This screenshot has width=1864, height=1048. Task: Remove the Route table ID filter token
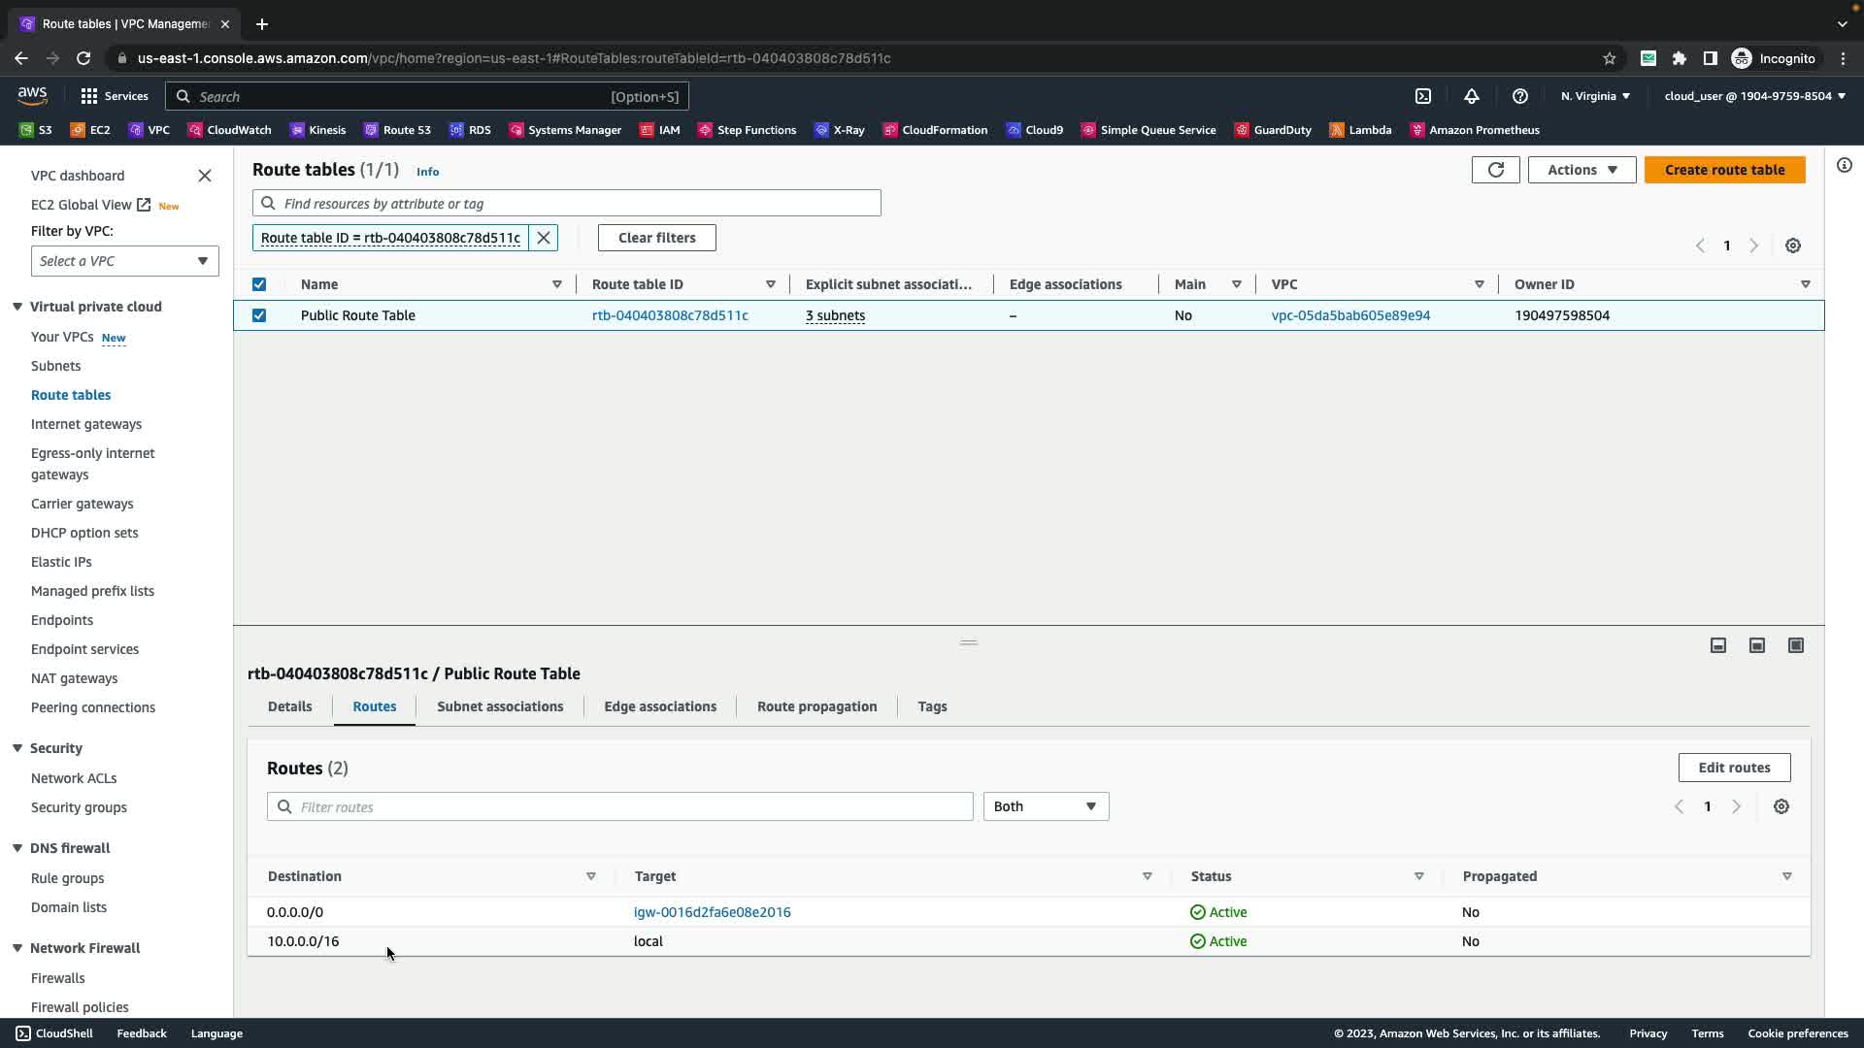click(x=544, y=238)
